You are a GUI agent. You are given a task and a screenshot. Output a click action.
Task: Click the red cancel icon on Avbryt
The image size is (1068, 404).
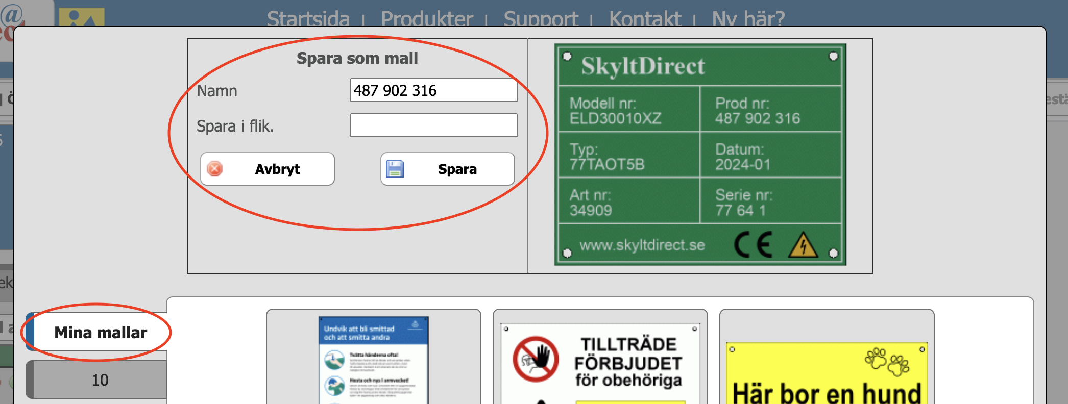[x=215, y=169]
